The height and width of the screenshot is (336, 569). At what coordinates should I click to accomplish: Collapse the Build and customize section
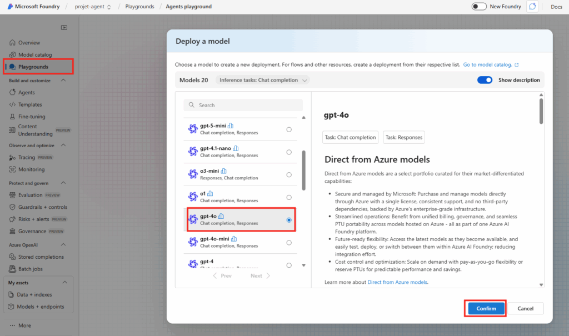(x=63, y=81)
